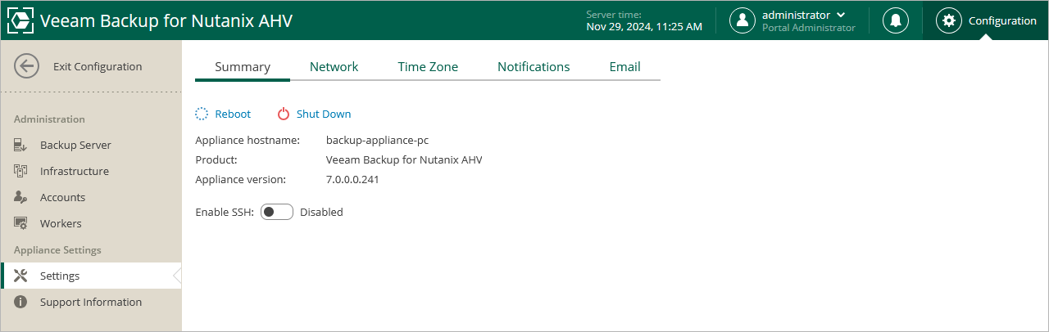This screenshot has width=1049, height=332.
Task: Open the Notifications tab
Action: click(534, 67)
